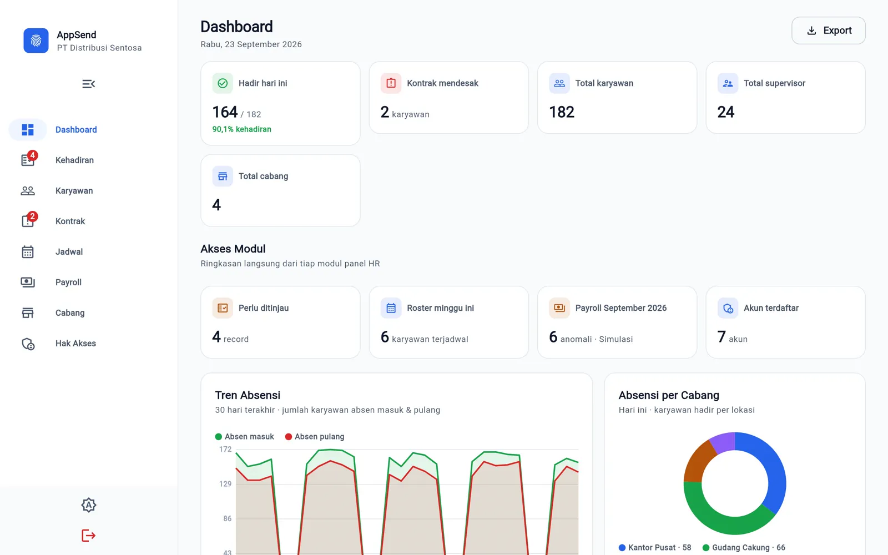Open Jadwal calendar icon in sidebar

point(28,251)
